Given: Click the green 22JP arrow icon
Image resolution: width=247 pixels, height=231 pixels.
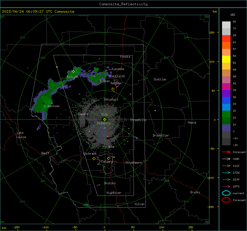Looking at the screenshot, I should point(226,179).
